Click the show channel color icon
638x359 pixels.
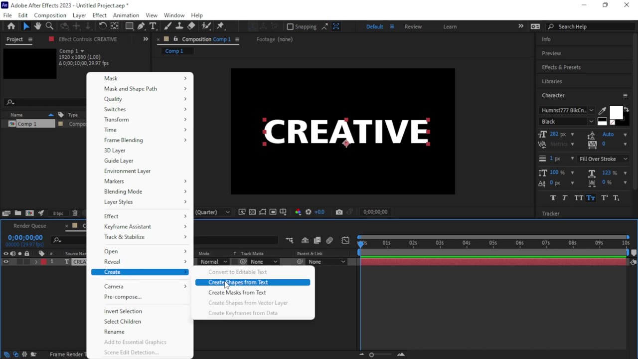coord(298,212)
